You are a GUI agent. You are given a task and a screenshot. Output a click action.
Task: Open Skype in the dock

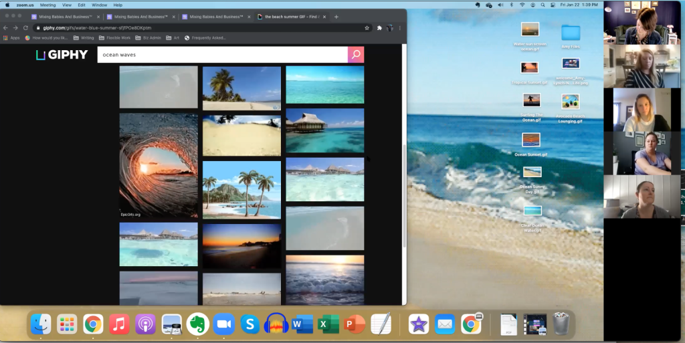(x=250, y=324)
